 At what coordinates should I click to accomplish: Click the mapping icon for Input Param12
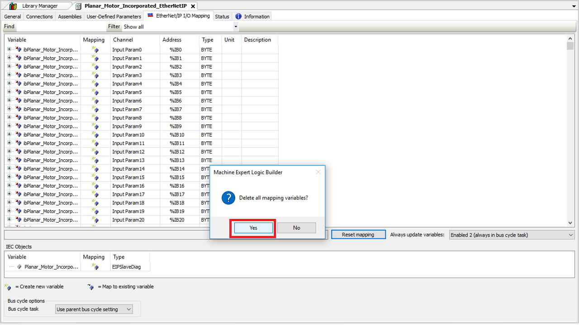[x=95, y=152]
